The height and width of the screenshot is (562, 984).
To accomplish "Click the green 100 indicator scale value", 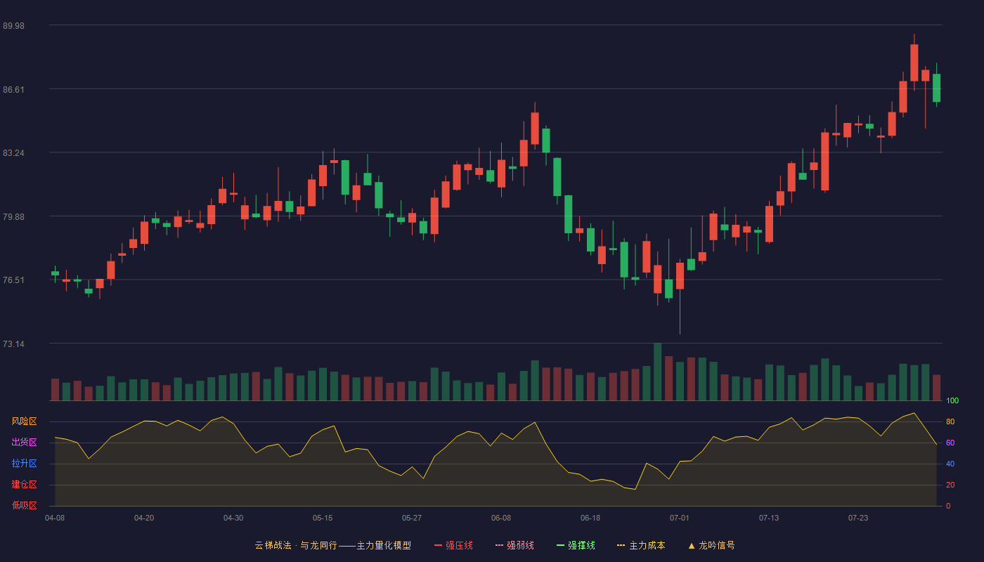I will [952, 401].
